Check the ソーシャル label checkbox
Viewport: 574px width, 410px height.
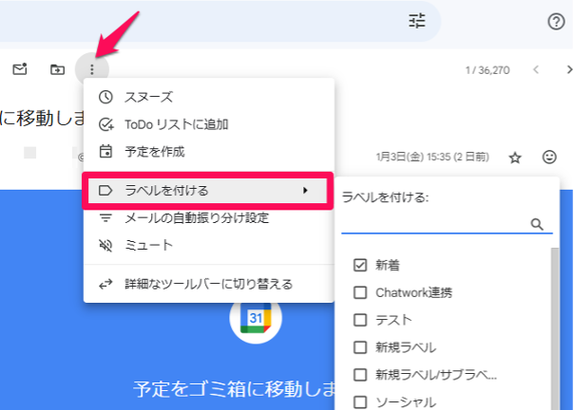tap(360, 402)
